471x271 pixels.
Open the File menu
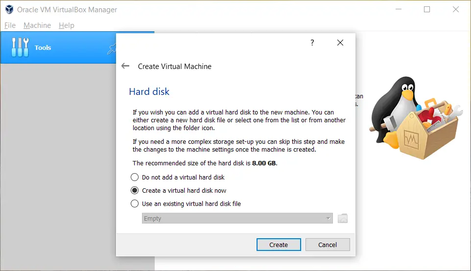point(10,25)
